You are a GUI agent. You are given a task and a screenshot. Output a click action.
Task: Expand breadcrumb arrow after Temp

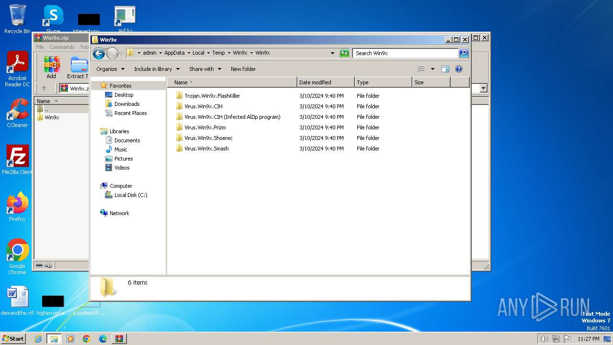click(x=229, y=53)
